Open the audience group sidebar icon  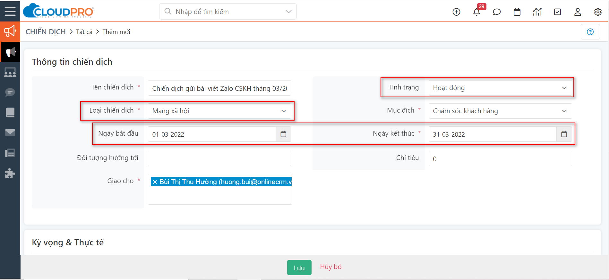10,72
